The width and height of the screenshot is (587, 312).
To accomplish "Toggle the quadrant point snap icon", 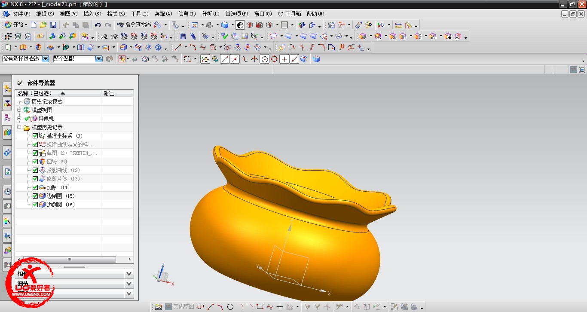I will pos(274,59).
